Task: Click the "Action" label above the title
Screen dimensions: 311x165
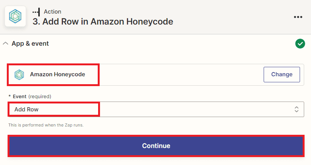Action: [53, 12]
